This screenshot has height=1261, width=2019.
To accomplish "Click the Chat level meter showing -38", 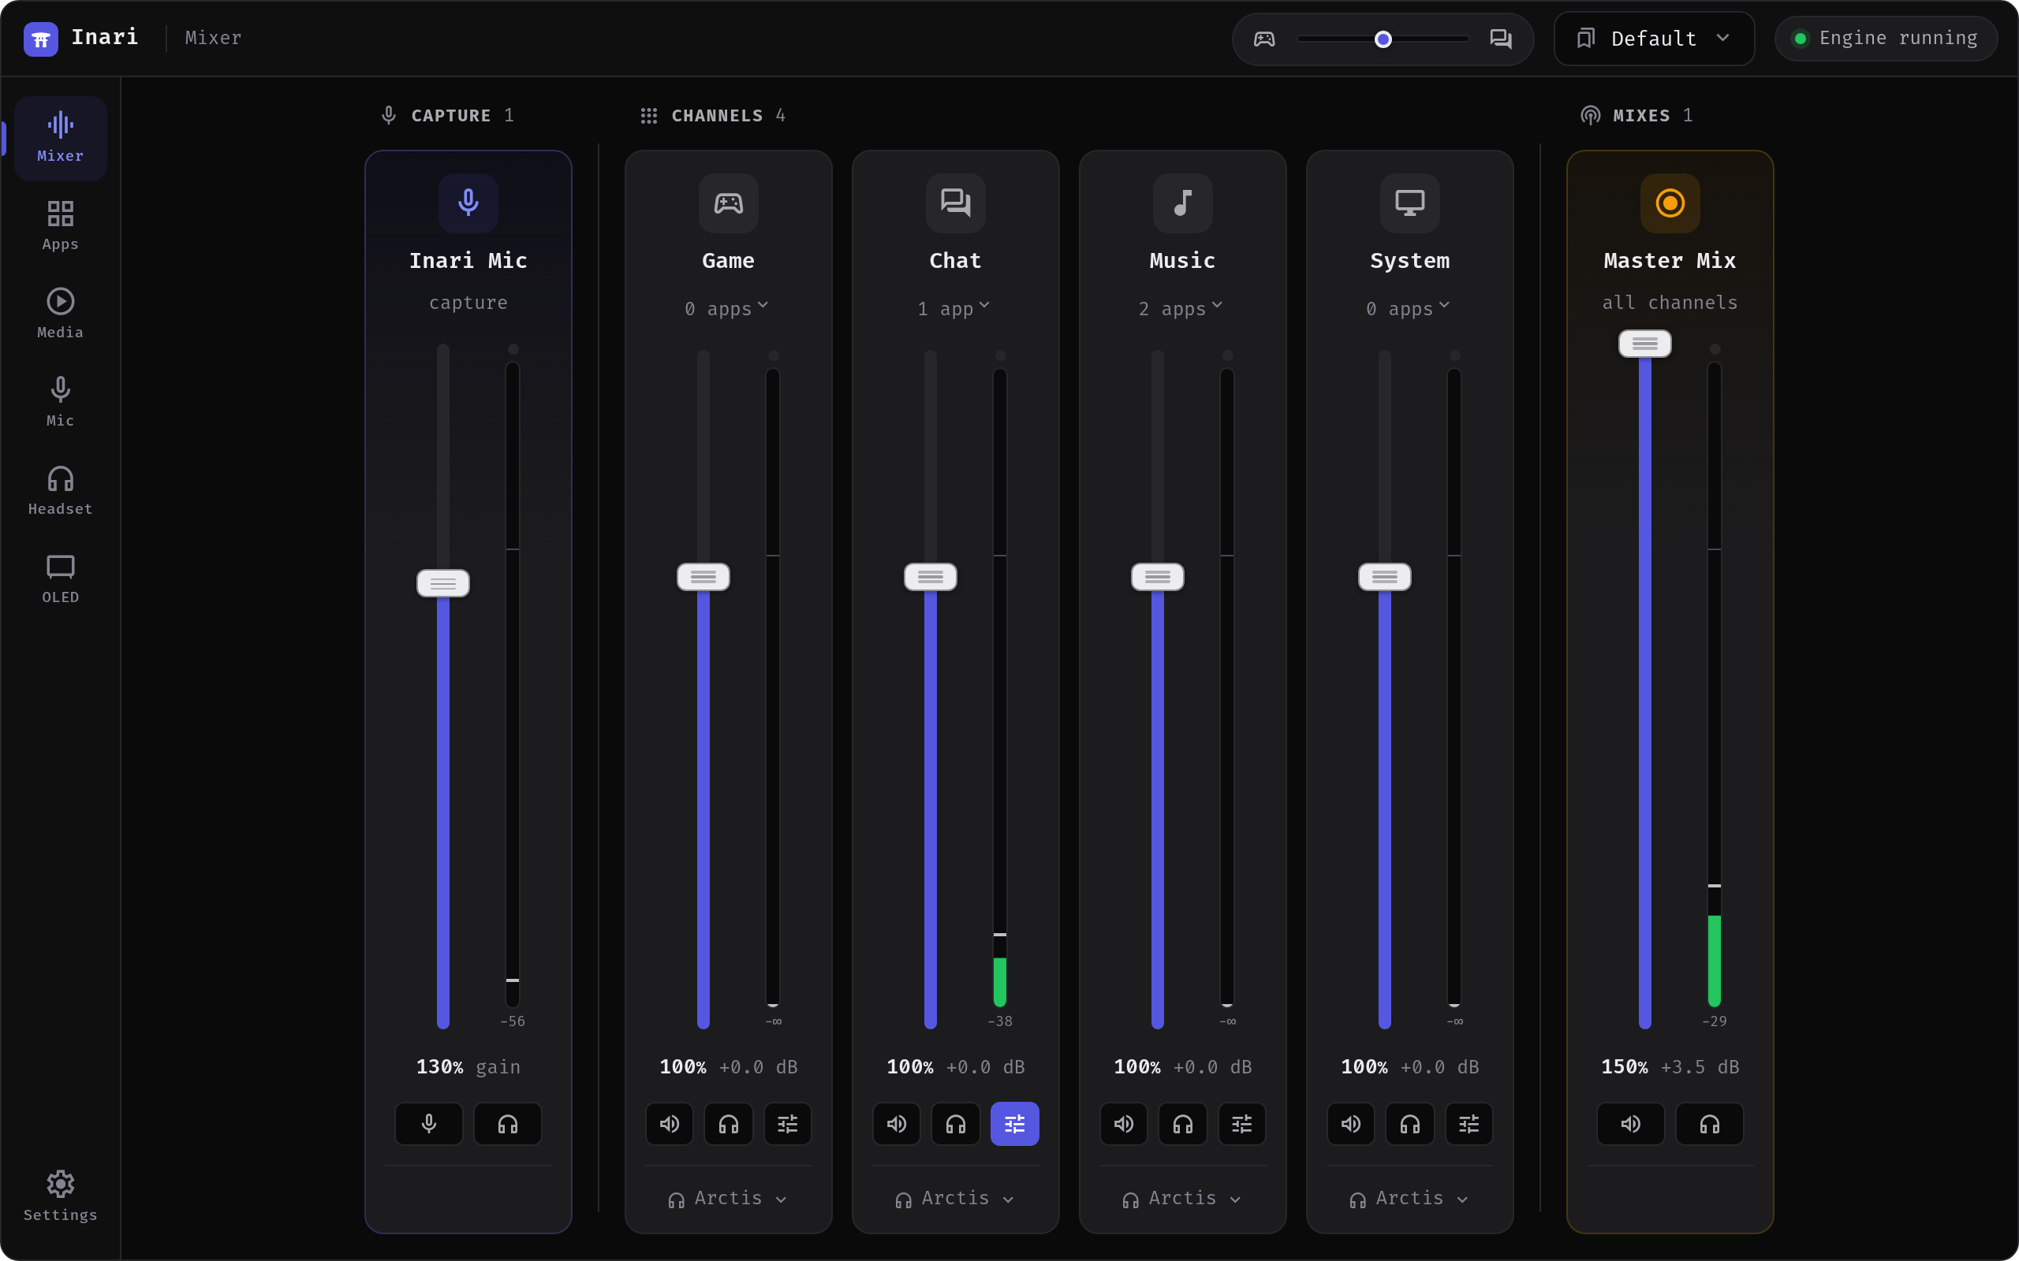I will coord(999,688).
